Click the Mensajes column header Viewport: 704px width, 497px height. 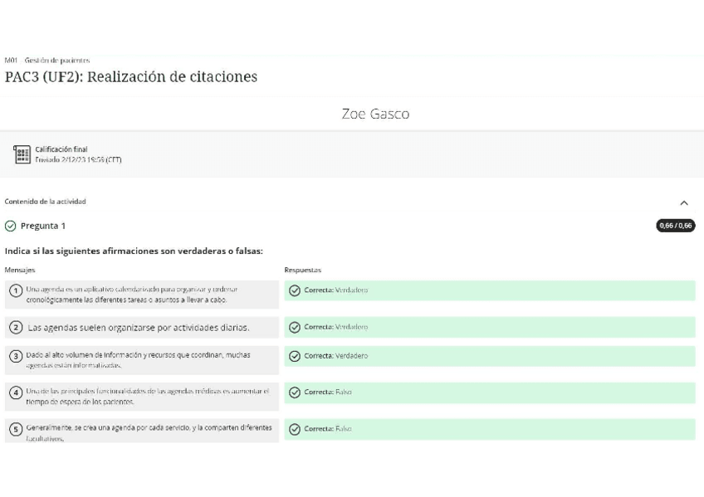pyautogui.click(x=20, y=270)
